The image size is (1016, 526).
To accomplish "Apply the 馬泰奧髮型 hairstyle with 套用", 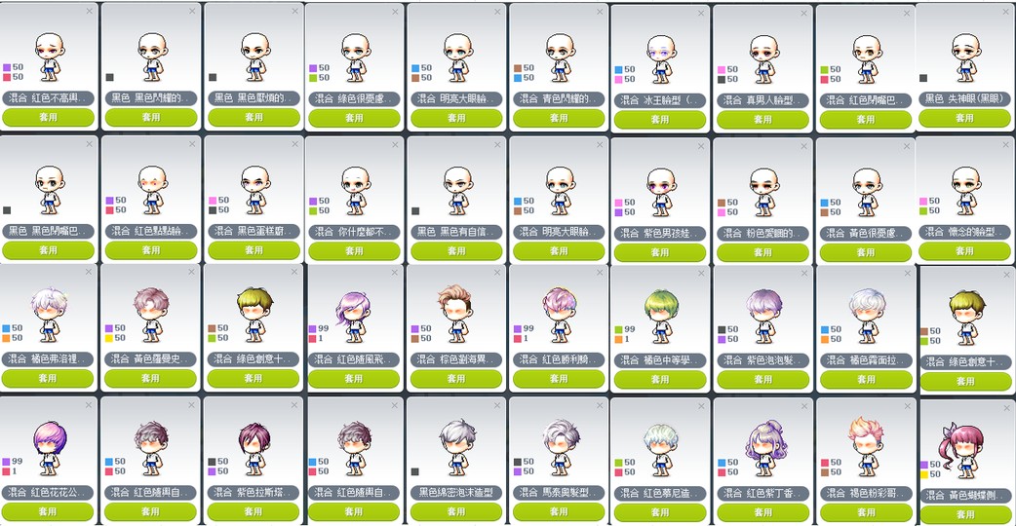I will click(559, 511).
